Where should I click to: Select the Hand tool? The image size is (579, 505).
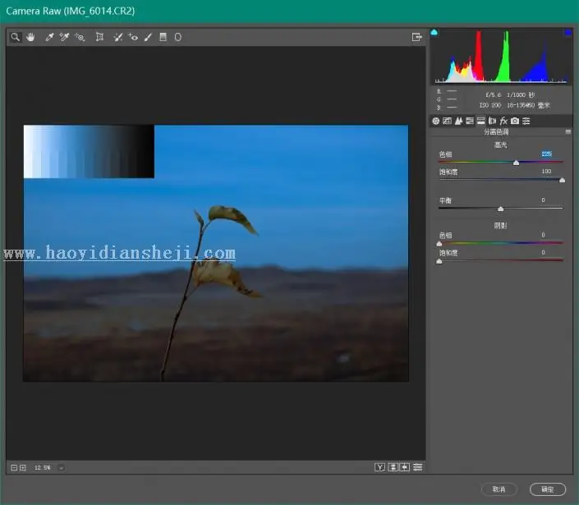tap(30, 37)
